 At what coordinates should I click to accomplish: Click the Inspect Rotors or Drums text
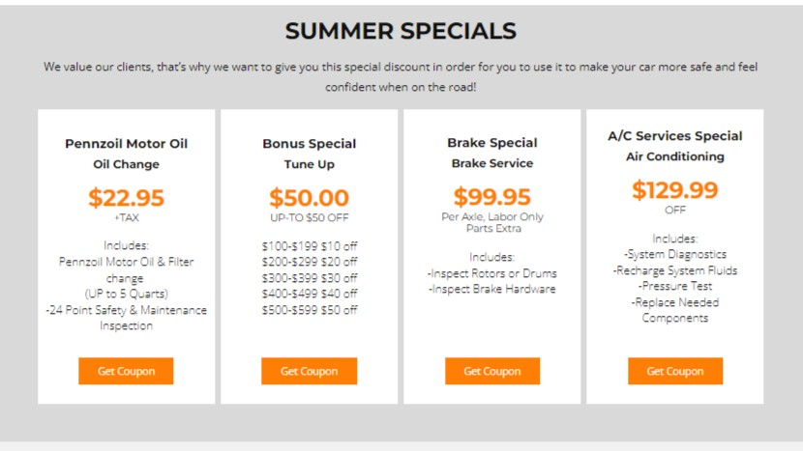click(x=491, y=273)
